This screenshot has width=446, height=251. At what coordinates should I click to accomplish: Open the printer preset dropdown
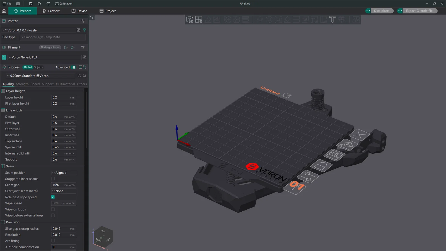[38, 30]
